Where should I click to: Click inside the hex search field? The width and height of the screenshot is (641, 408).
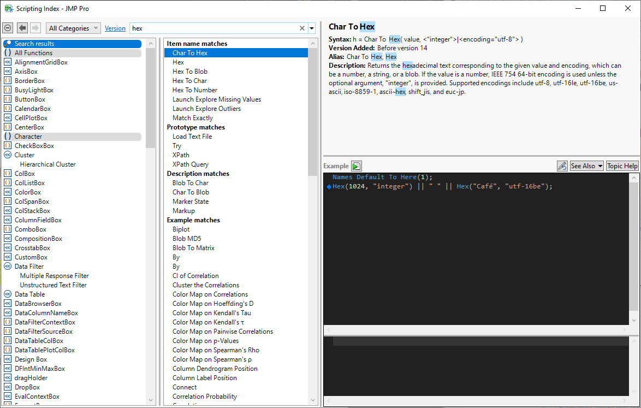(x=213, y=28)
